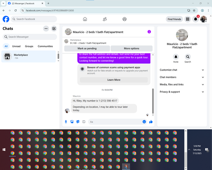Image resolution: width=212 pixels, height=170 pixels.
Task: Select the Groups chats filter
Action: (x=29, y=46)
